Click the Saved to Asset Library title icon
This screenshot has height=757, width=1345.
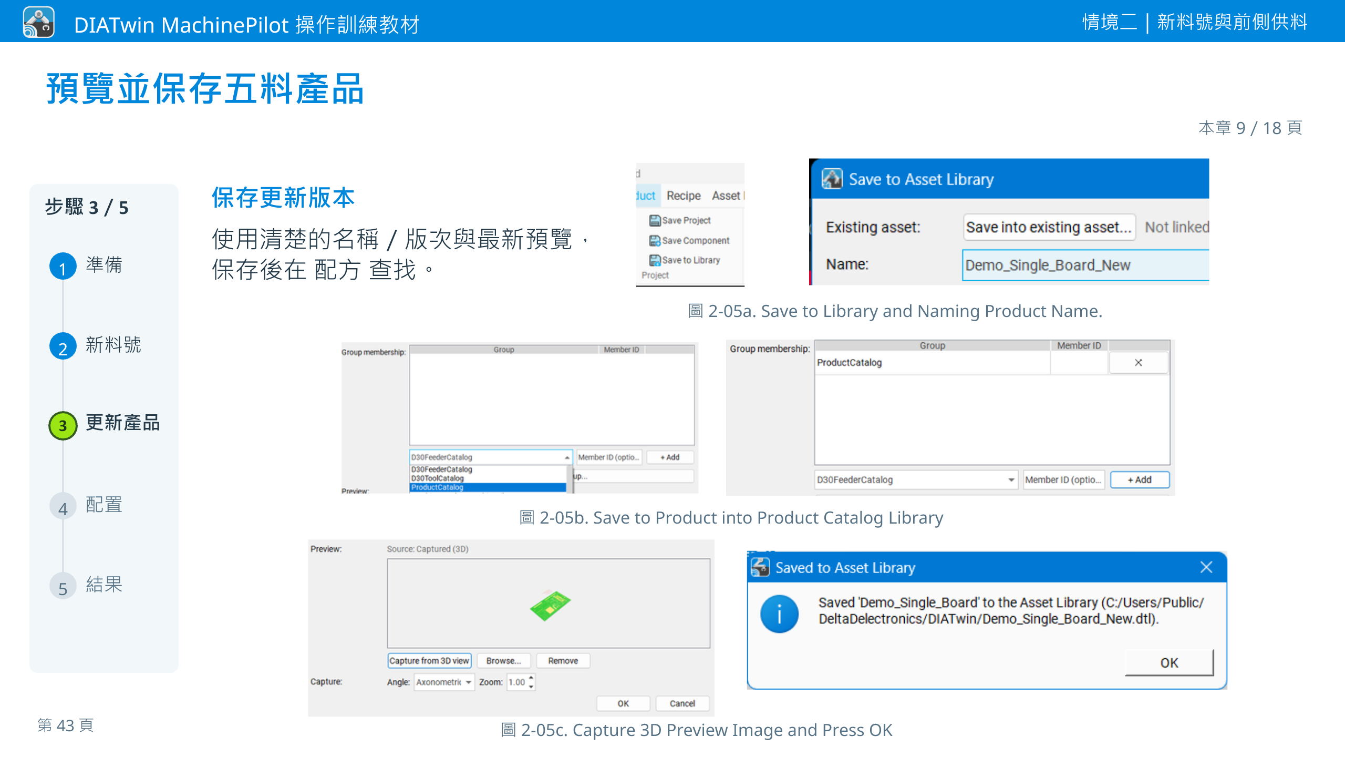coord(760,567)
